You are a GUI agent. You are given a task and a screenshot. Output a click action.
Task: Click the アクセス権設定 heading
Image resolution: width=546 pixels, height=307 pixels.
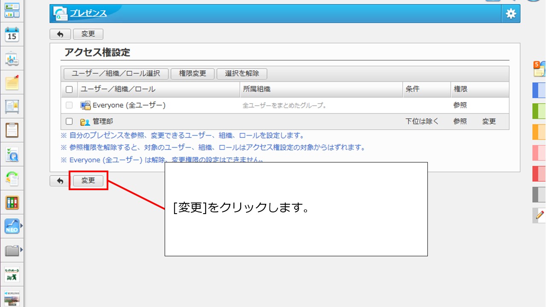[97, 52]
